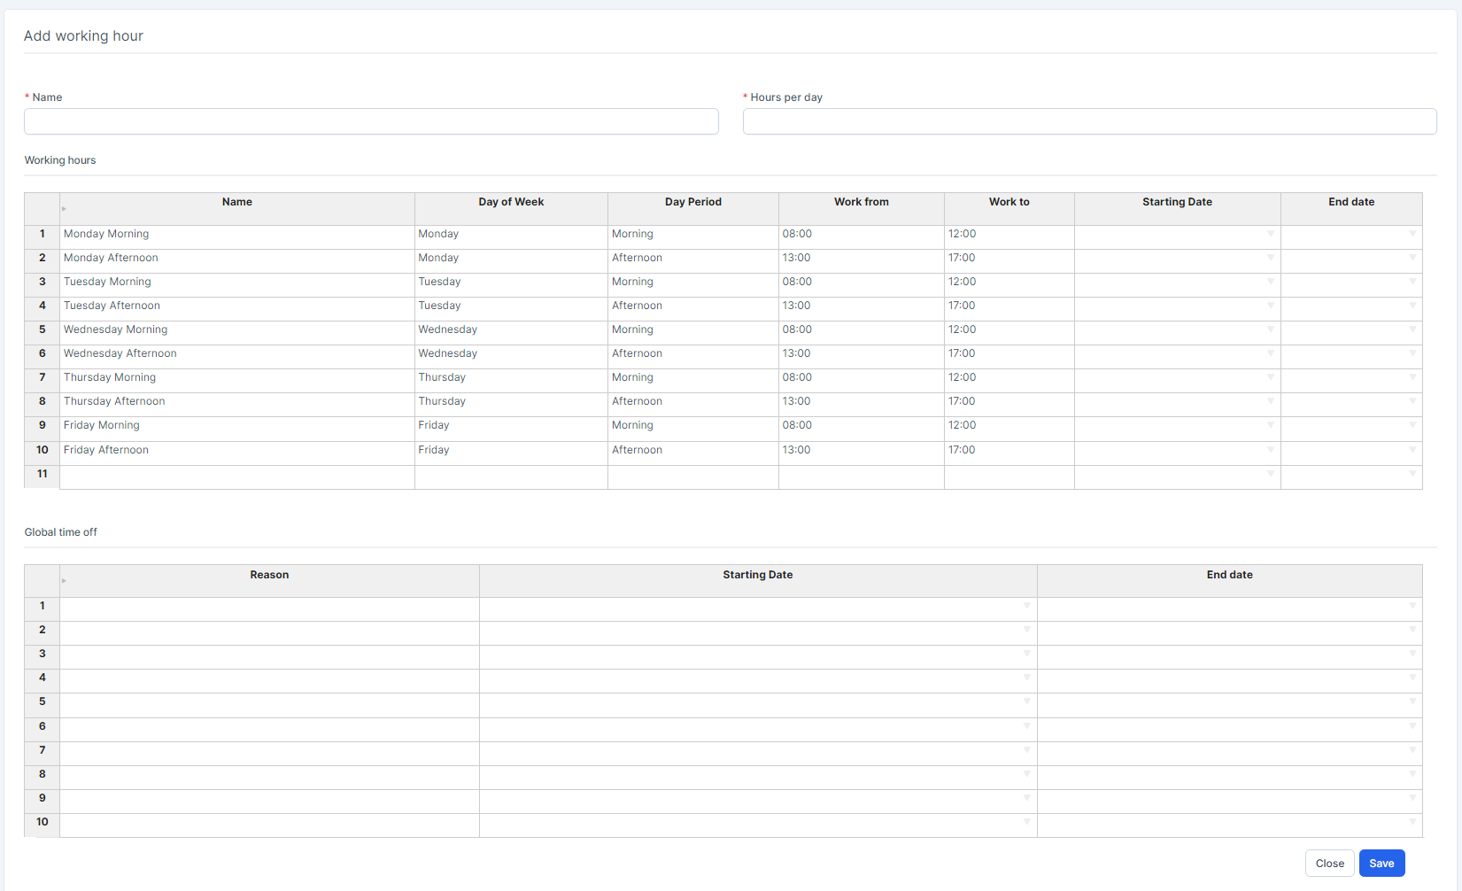1462x891 pixels.
Task: Click the Name input field
Action: coord(371,121)
